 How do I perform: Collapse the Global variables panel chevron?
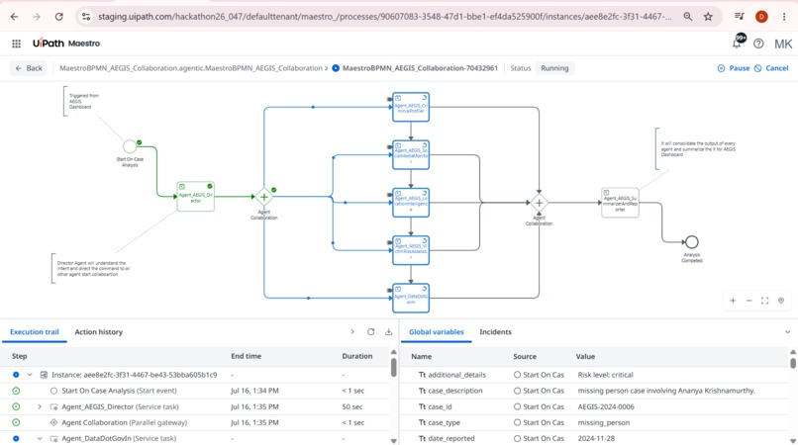(x=787, y=332)
